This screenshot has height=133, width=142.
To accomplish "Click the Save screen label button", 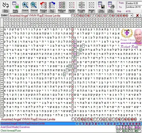I will tap(101, 11).
